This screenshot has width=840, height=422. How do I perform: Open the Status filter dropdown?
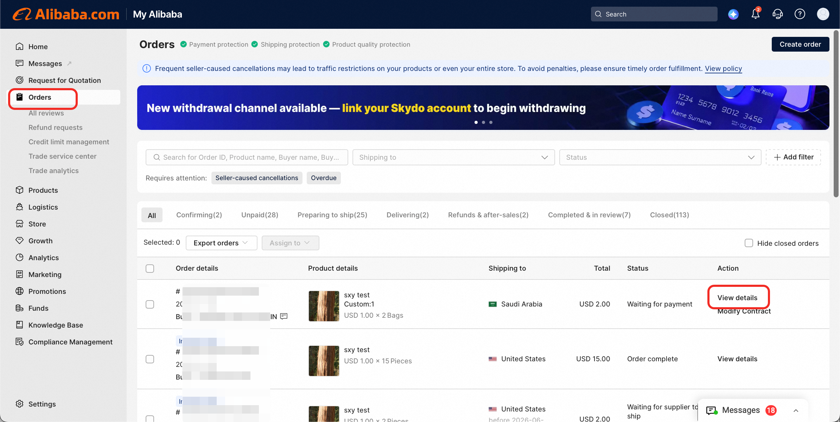click(x=660, y=157)
